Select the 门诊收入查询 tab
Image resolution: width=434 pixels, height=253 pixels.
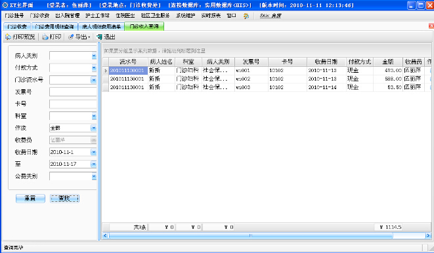pos(144,26)
